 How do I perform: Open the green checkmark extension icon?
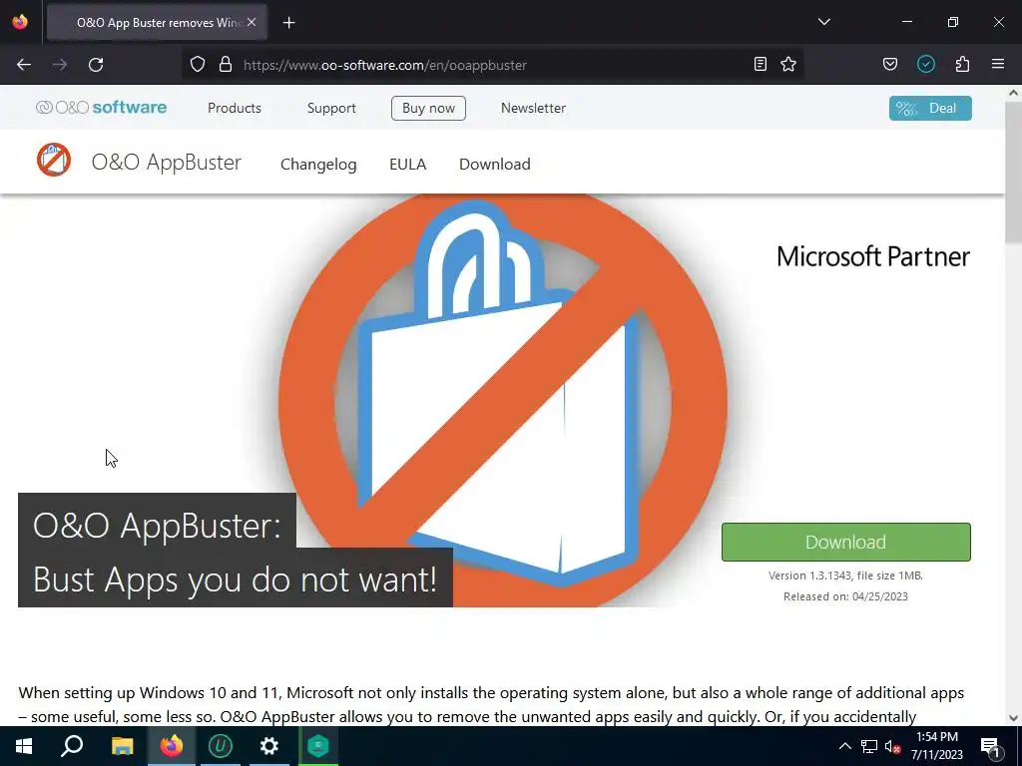926,64
